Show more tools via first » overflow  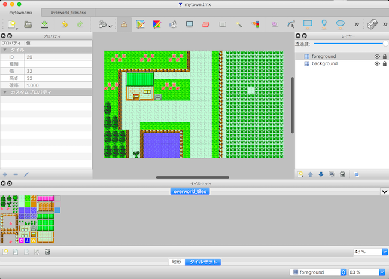coord(357,24)
